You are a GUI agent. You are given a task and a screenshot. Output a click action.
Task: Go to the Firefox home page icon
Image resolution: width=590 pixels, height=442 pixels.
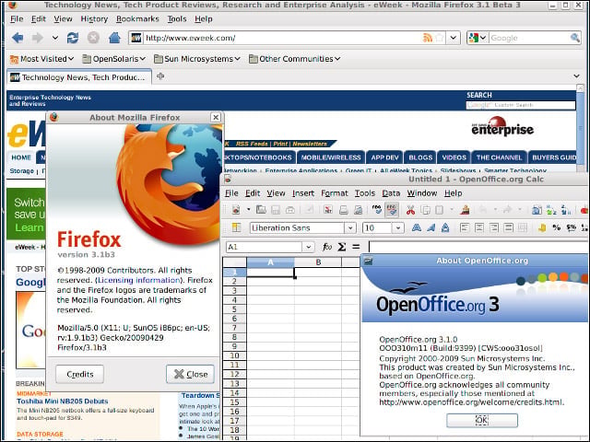click(114, 38)
